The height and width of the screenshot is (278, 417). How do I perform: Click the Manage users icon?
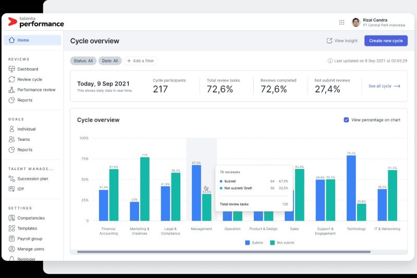tap(12, 249)
